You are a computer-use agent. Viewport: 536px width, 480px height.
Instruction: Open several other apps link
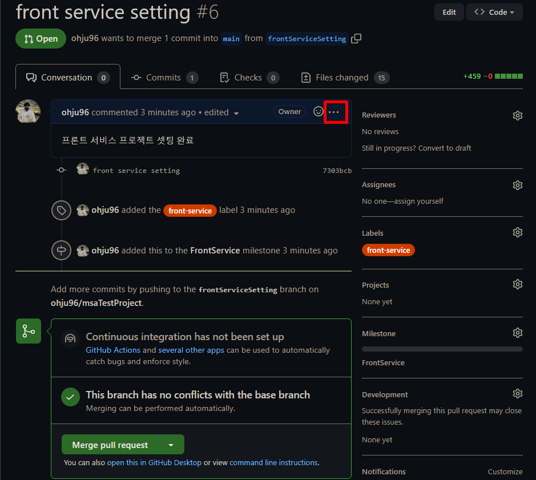click(x=191, y=350)
